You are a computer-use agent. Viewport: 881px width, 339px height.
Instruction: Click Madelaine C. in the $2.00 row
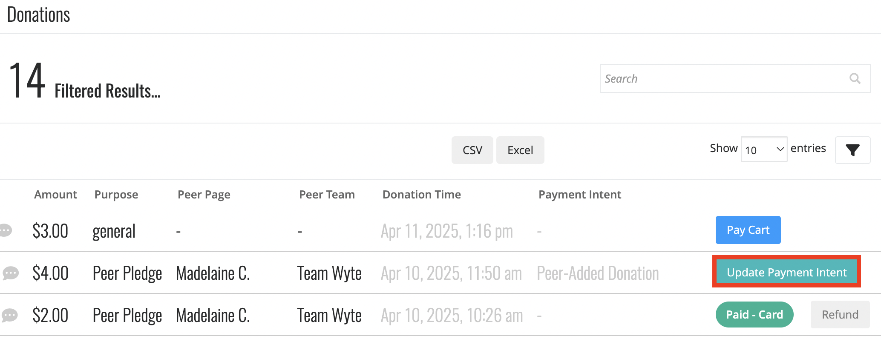[213, 315]
